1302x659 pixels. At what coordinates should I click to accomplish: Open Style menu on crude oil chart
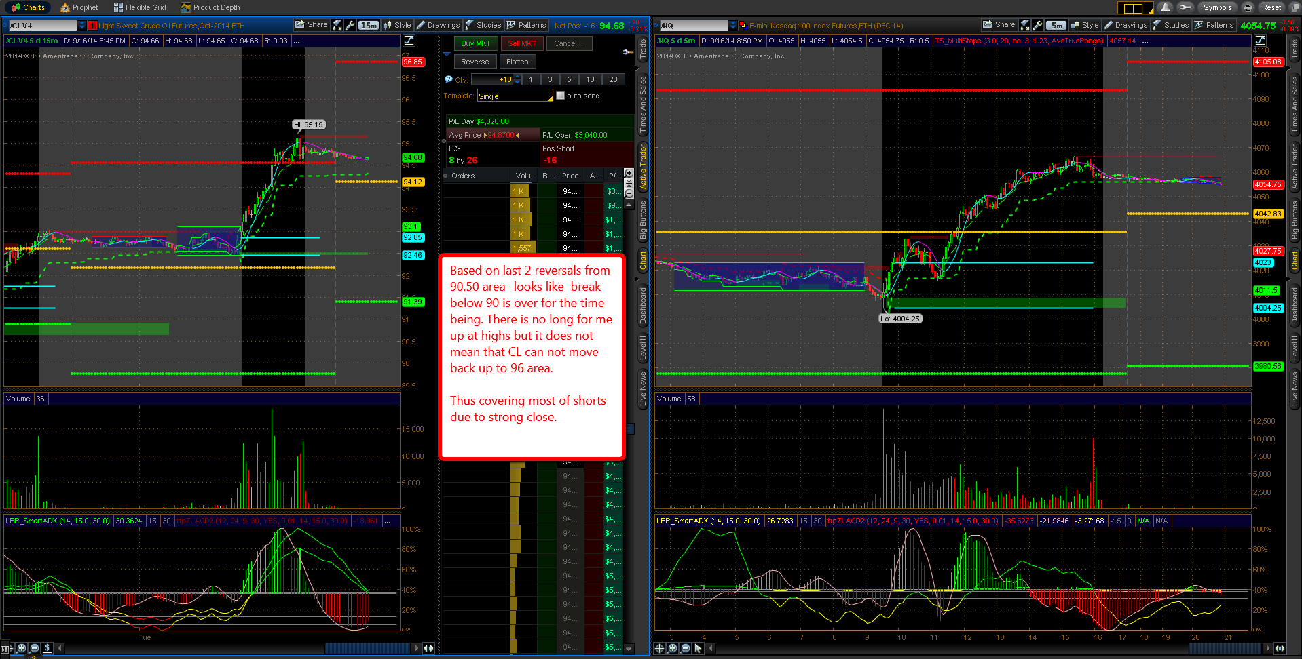point(397,25)
